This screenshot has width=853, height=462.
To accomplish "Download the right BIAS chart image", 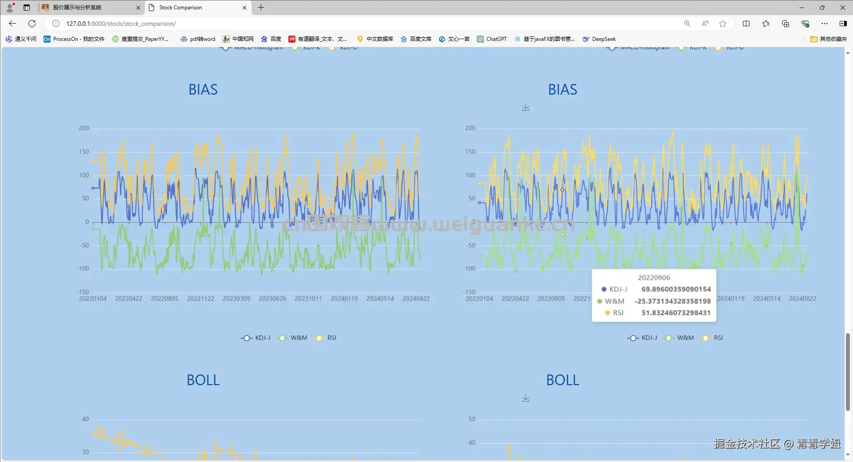I will [x=526, y=108].
